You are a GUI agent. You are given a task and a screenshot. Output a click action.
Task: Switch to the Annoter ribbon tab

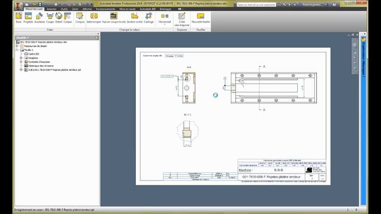tap(52, 9)
